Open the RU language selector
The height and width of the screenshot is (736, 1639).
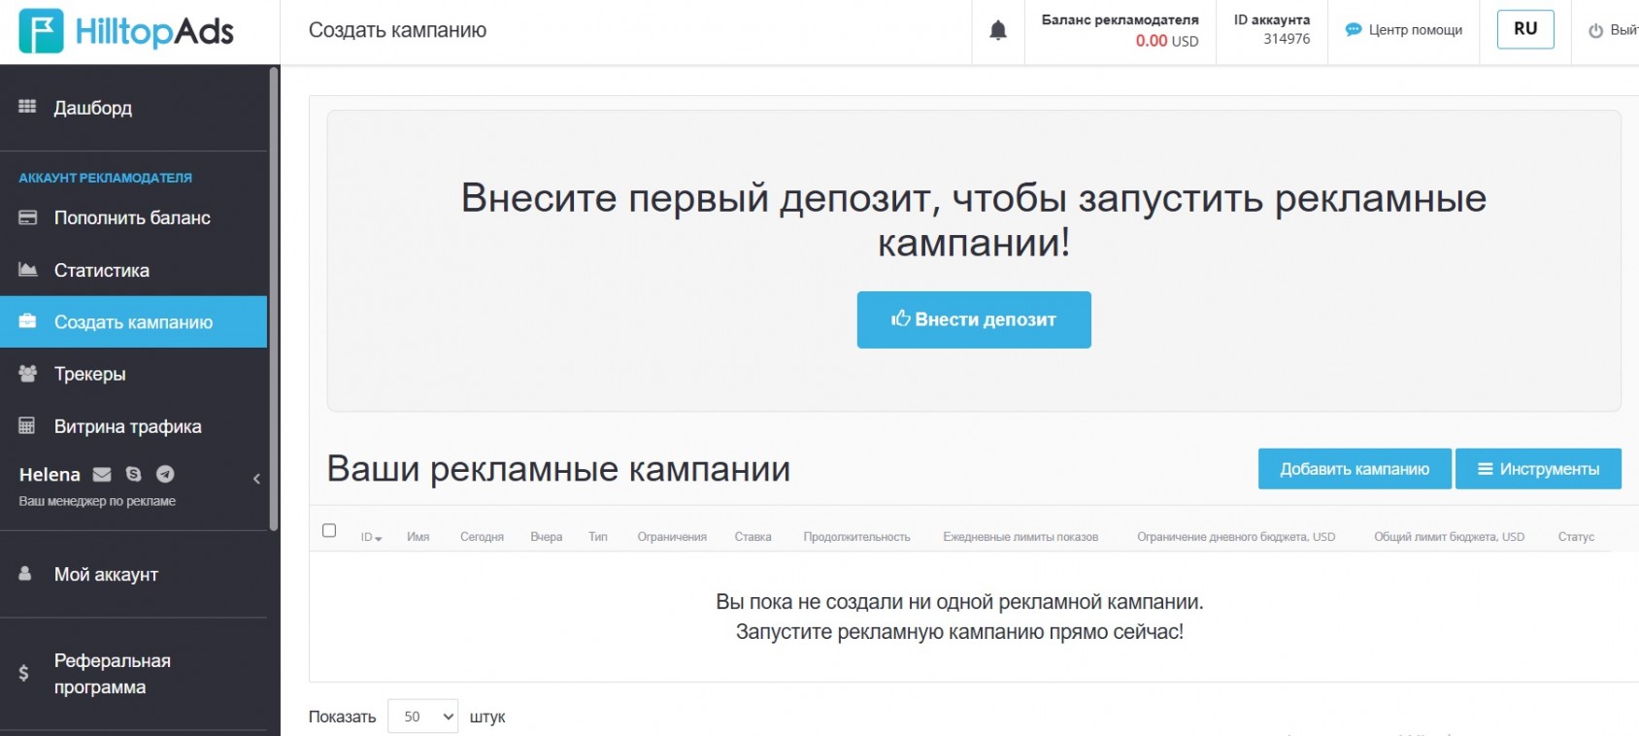(1525, 29)
